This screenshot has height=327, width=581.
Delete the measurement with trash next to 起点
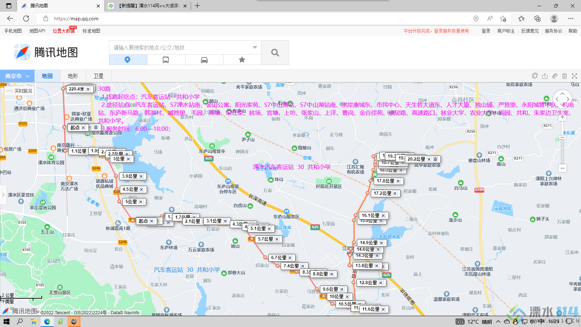(x=96, y=128)
